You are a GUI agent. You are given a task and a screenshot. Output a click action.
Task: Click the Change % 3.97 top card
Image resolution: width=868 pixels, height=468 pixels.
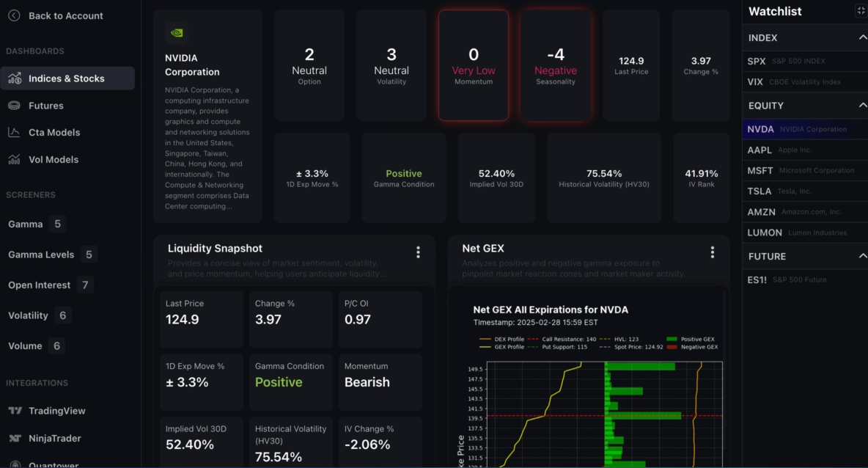701,65
